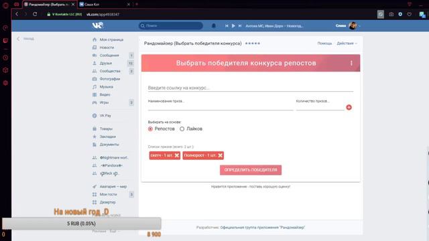Click the Игры gamepad icon in sidebar
Image resolution: width=429 pixels, height=241 pixels.
click(x=95, y=102)
